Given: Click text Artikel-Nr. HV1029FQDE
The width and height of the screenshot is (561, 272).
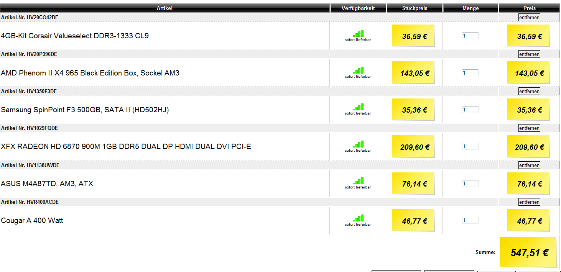Looking at the screenshot, I should tap(30, 128).
